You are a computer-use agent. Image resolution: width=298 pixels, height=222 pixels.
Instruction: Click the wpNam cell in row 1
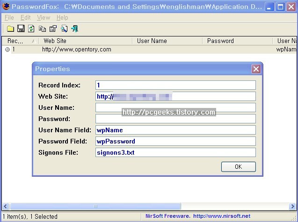286,50
